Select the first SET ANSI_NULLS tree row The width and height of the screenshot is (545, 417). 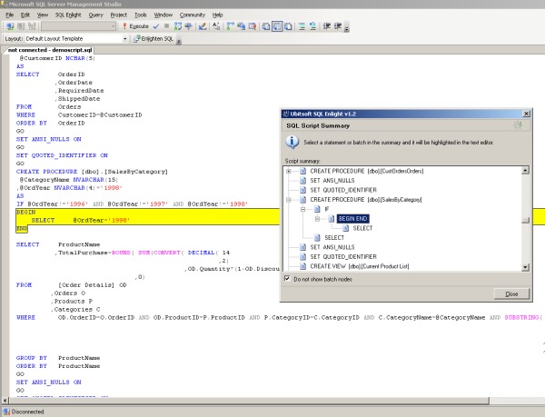(x=332, y=181)
